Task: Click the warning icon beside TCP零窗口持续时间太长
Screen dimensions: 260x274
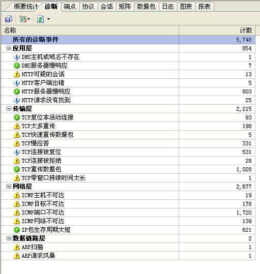Action: 17,178
